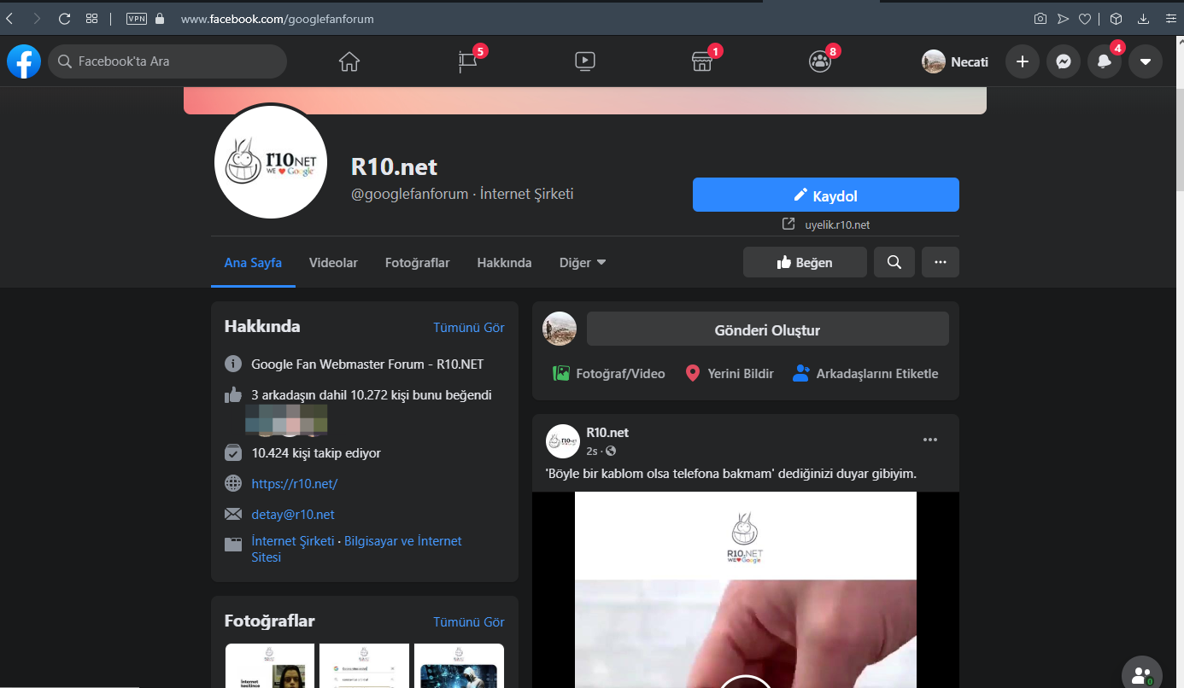Click 'Google Fan Webmaster Forum - R10.NET' text
Image resolution: width=1184 pixels, height=688 pixels.
point(367,364)
